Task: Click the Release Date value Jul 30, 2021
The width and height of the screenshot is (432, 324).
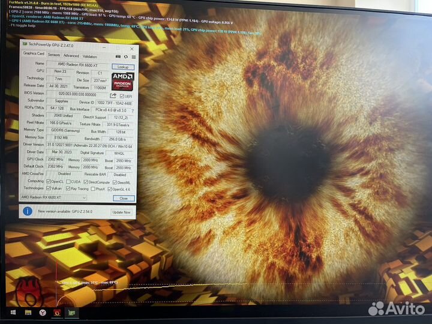Action: click(58, 86)
